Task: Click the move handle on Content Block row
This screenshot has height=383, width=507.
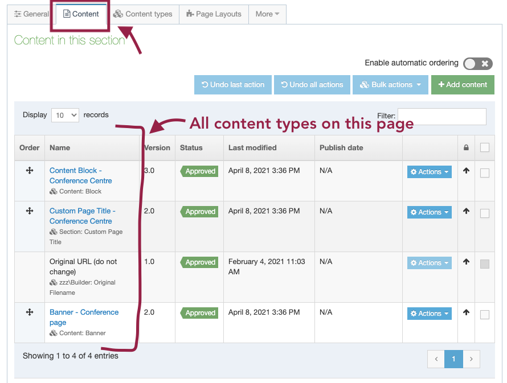Action: click(x=28, y=171)
